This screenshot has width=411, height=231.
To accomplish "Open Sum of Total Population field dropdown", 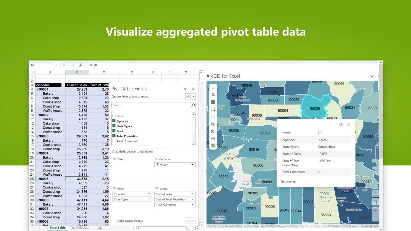I will point(192,199).
